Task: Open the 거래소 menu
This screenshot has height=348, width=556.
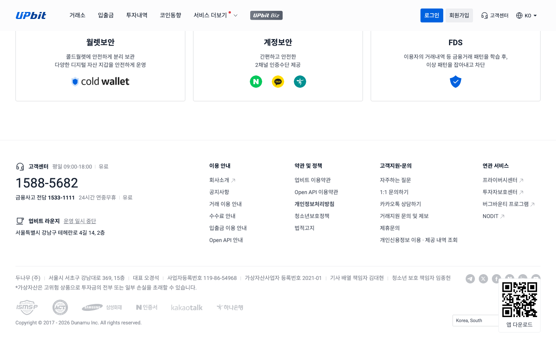Action: 77,15
